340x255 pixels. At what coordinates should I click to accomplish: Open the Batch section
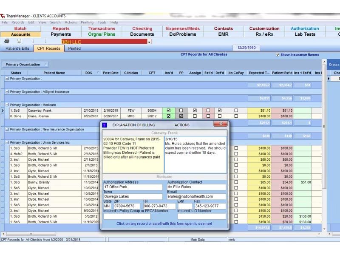tap(20, 28)
